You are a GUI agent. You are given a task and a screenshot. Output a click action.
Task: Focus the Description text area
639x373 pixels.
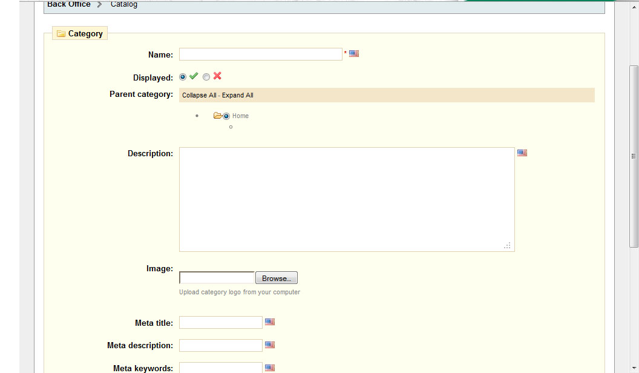point(347,199)
